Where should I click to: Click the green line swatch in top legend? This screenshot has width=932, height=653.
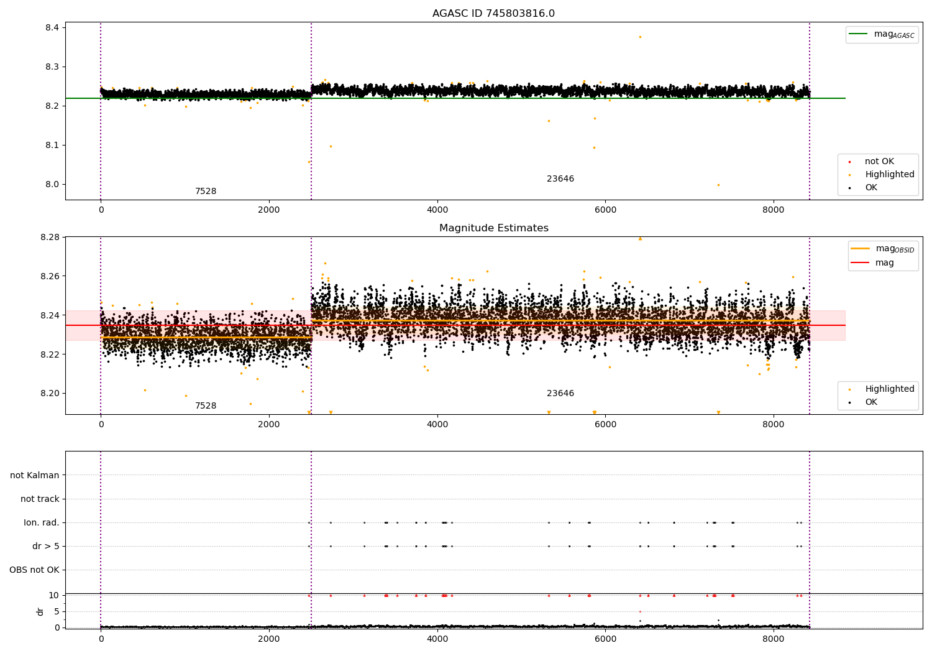(x=859, y=34)
